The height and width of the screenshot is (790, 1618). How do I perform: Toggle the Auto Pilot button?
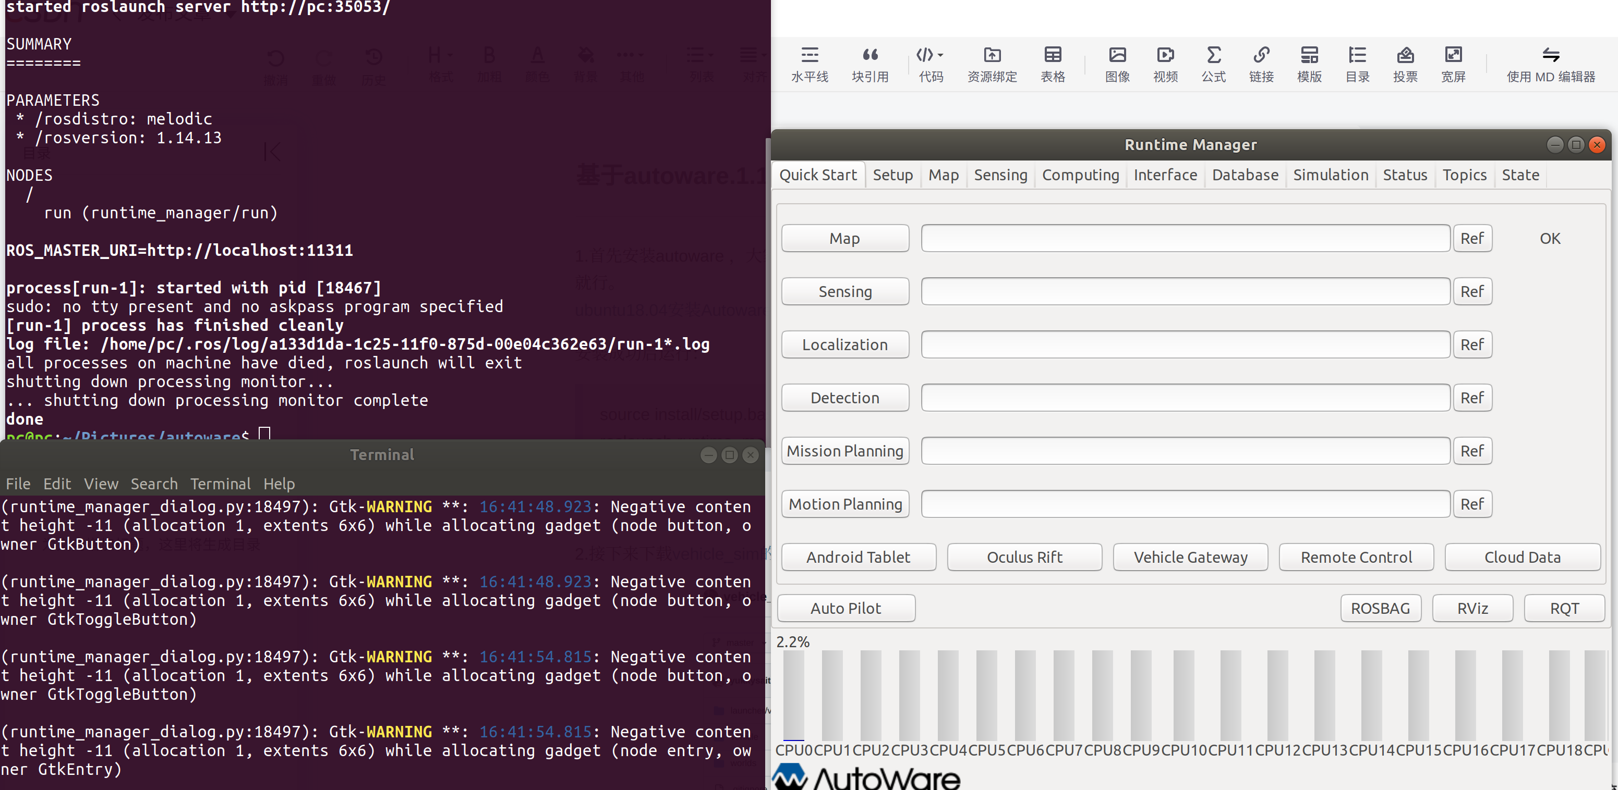pyautogui.click(x=846, y=608)
